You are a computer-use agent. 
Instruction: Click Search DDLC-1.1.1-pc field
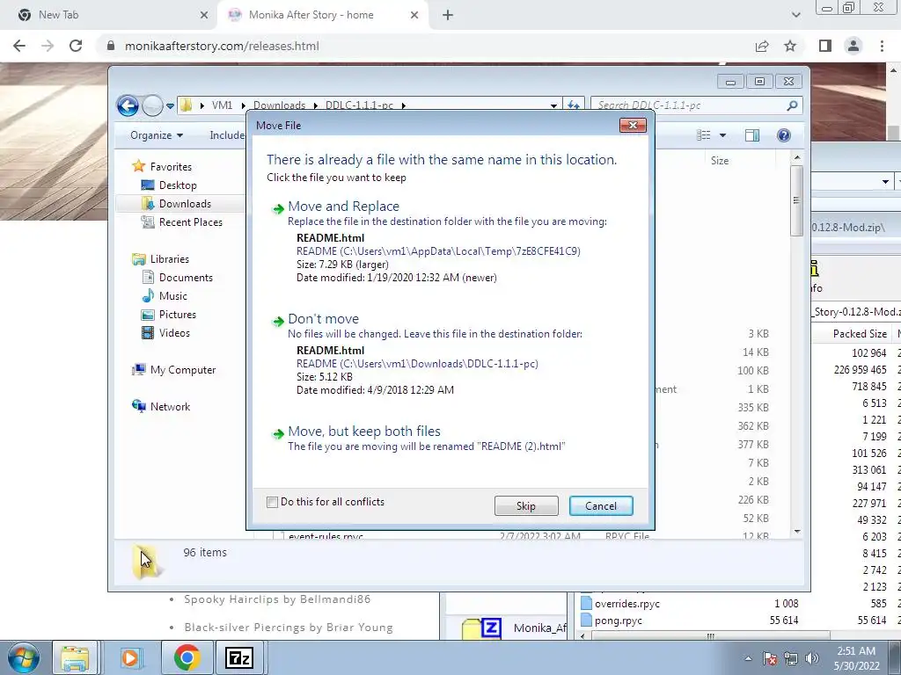[688, 105]
